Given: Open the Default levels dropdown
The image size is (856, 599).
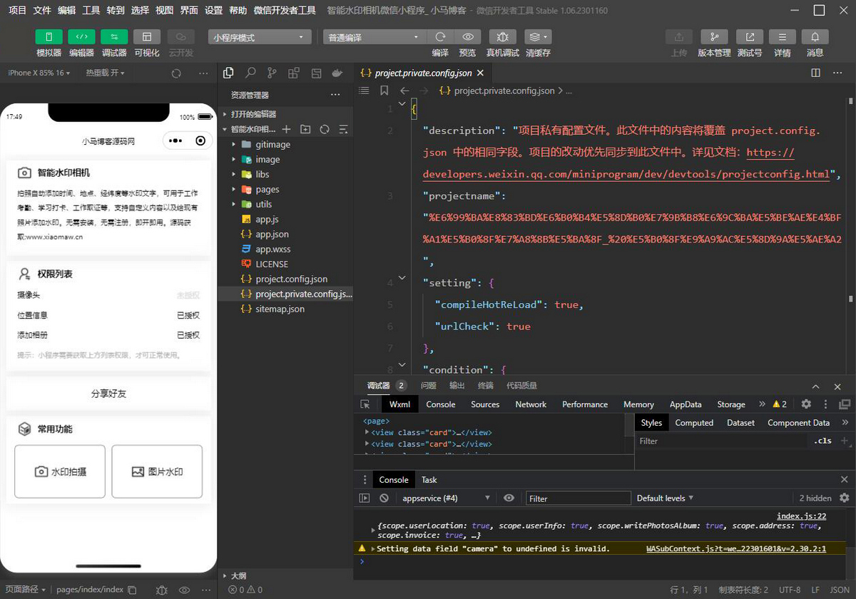Looking at the screenshot, I should [665, 498].
